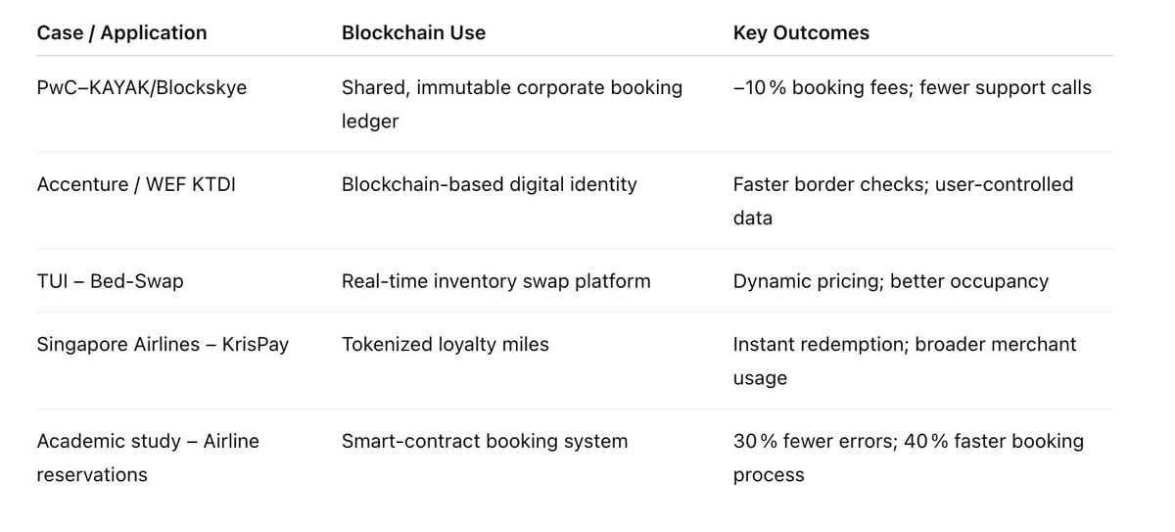1175x532 pixels.
Task: Select the Academic study – Airline reservations cell
Action: tap(148, 458)
